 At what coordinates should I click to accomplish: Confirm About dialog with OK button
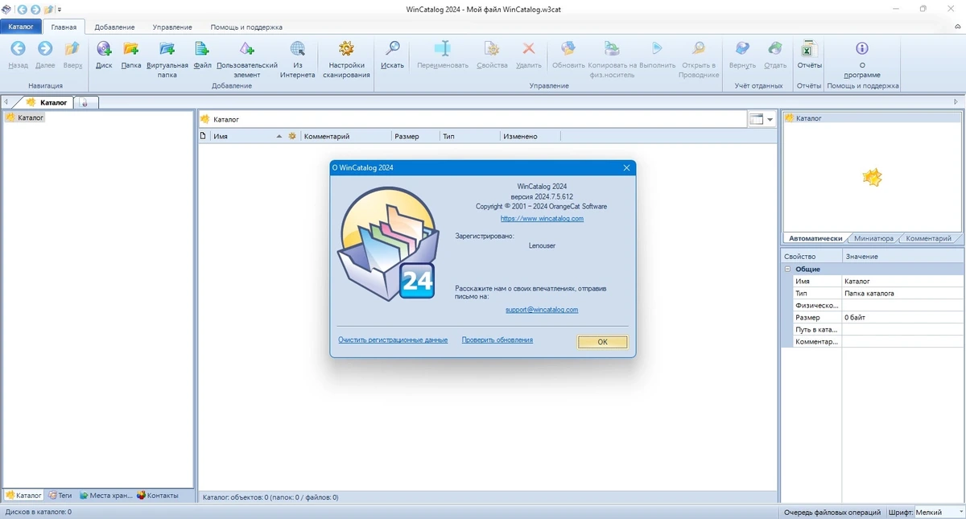point(602,342)
